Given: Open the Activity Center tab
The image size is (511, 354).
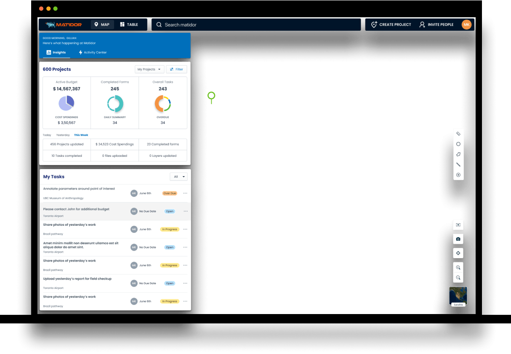Looking at the screenshot, I should point(93,53).
